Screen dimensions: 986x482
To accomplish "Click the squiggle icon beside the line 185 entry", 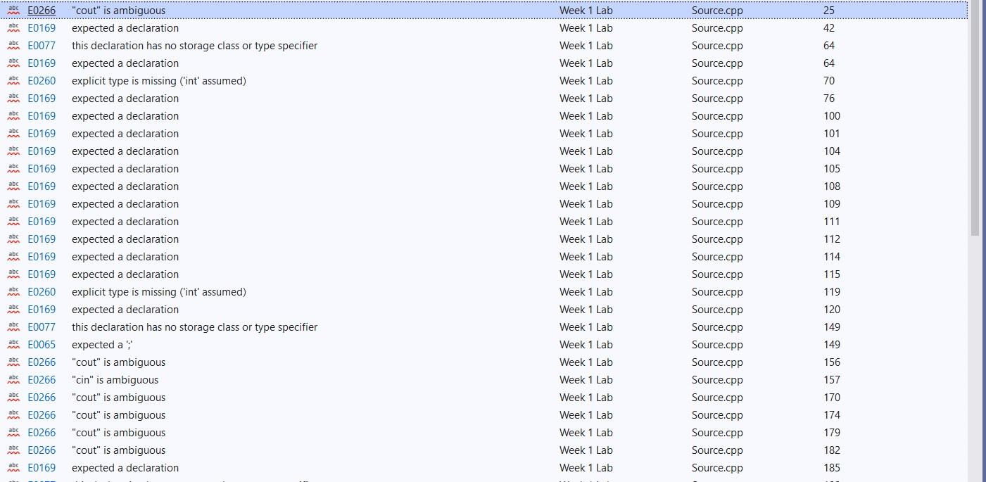I will point(13,467).
